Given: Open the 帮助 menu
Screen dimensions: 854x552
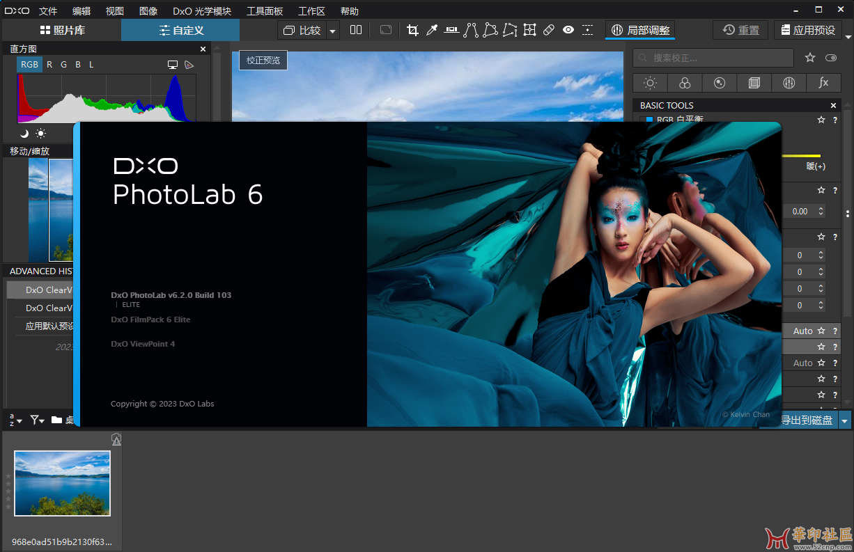Looking at the screenshot, I should tap(350, 11).
